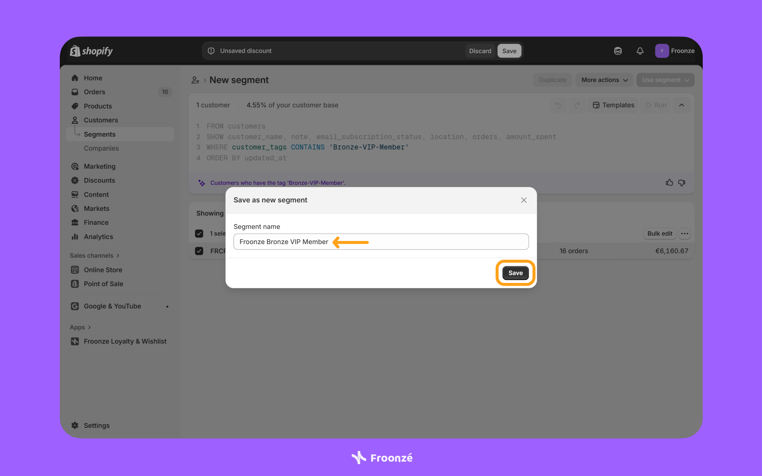
Task: Click thumbs down feedback icon
Action: (x=682, y=183)
